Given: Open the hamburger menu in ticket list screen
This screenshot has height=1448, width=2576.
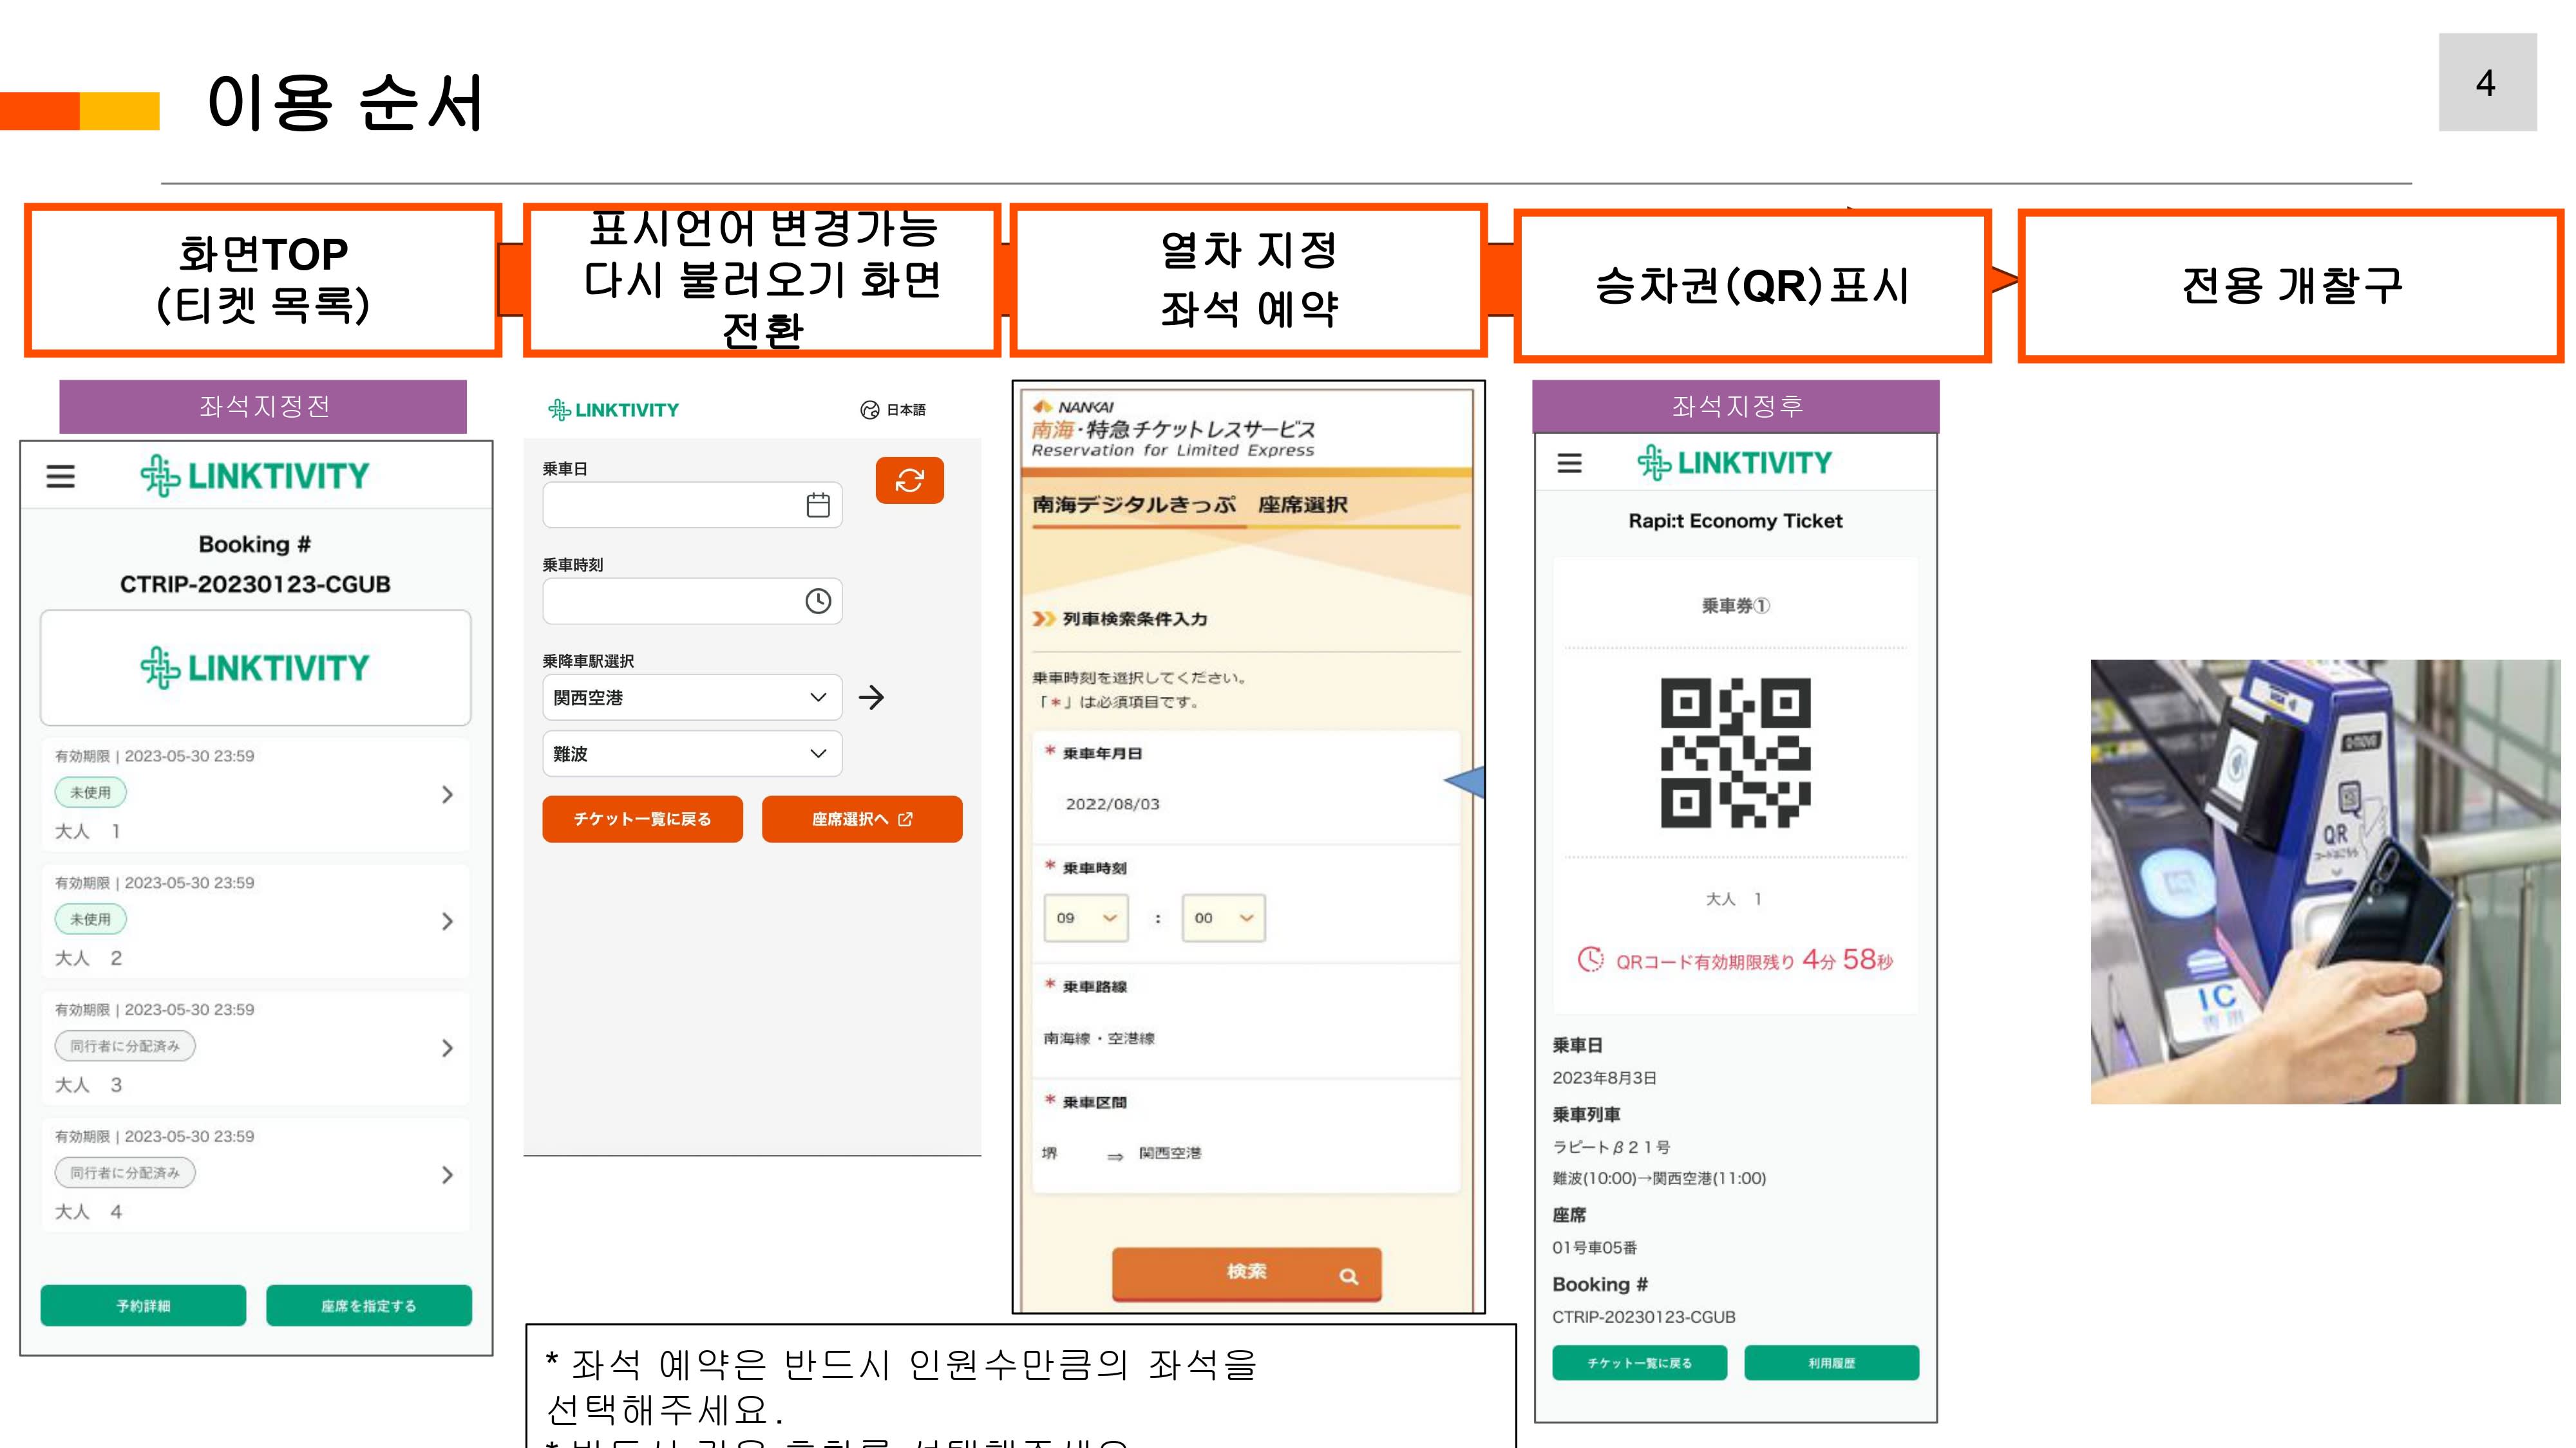Looking at the screenshot, I should pos(61,477).
